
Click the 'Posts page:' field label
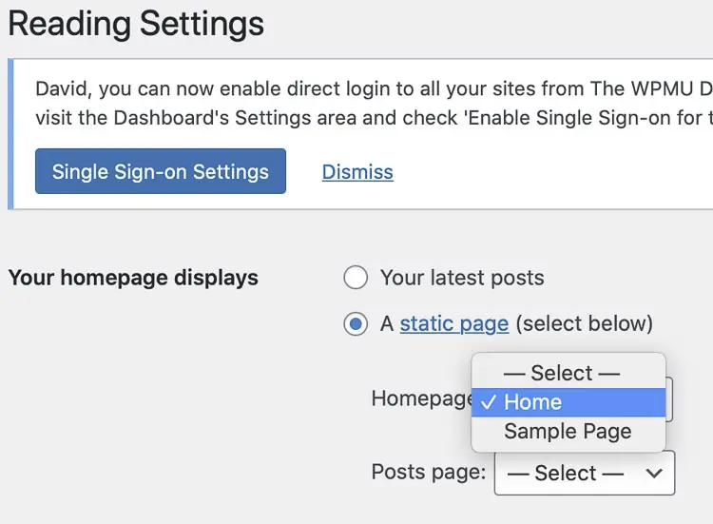coord(428,473)
